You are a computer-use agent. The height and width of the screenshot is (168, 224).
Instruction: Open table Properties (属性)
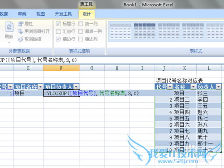pyautogui.click(x=25, y=24)
